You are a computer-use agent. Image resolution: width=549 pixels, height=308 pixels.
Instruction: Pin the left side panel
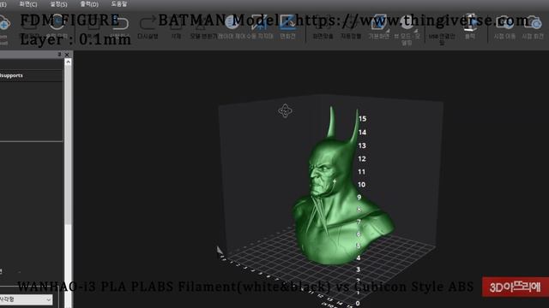(x=59, y=55)
